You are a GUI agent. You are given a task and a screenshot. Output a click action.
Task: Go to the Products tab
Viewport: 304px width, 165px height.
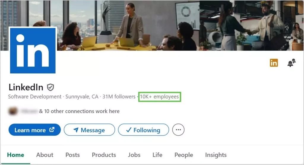click(x=104, y=155)
